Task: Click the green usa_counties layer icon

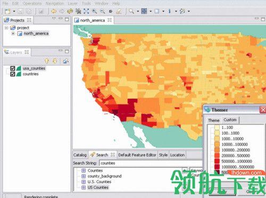Action: coord(19,69)
